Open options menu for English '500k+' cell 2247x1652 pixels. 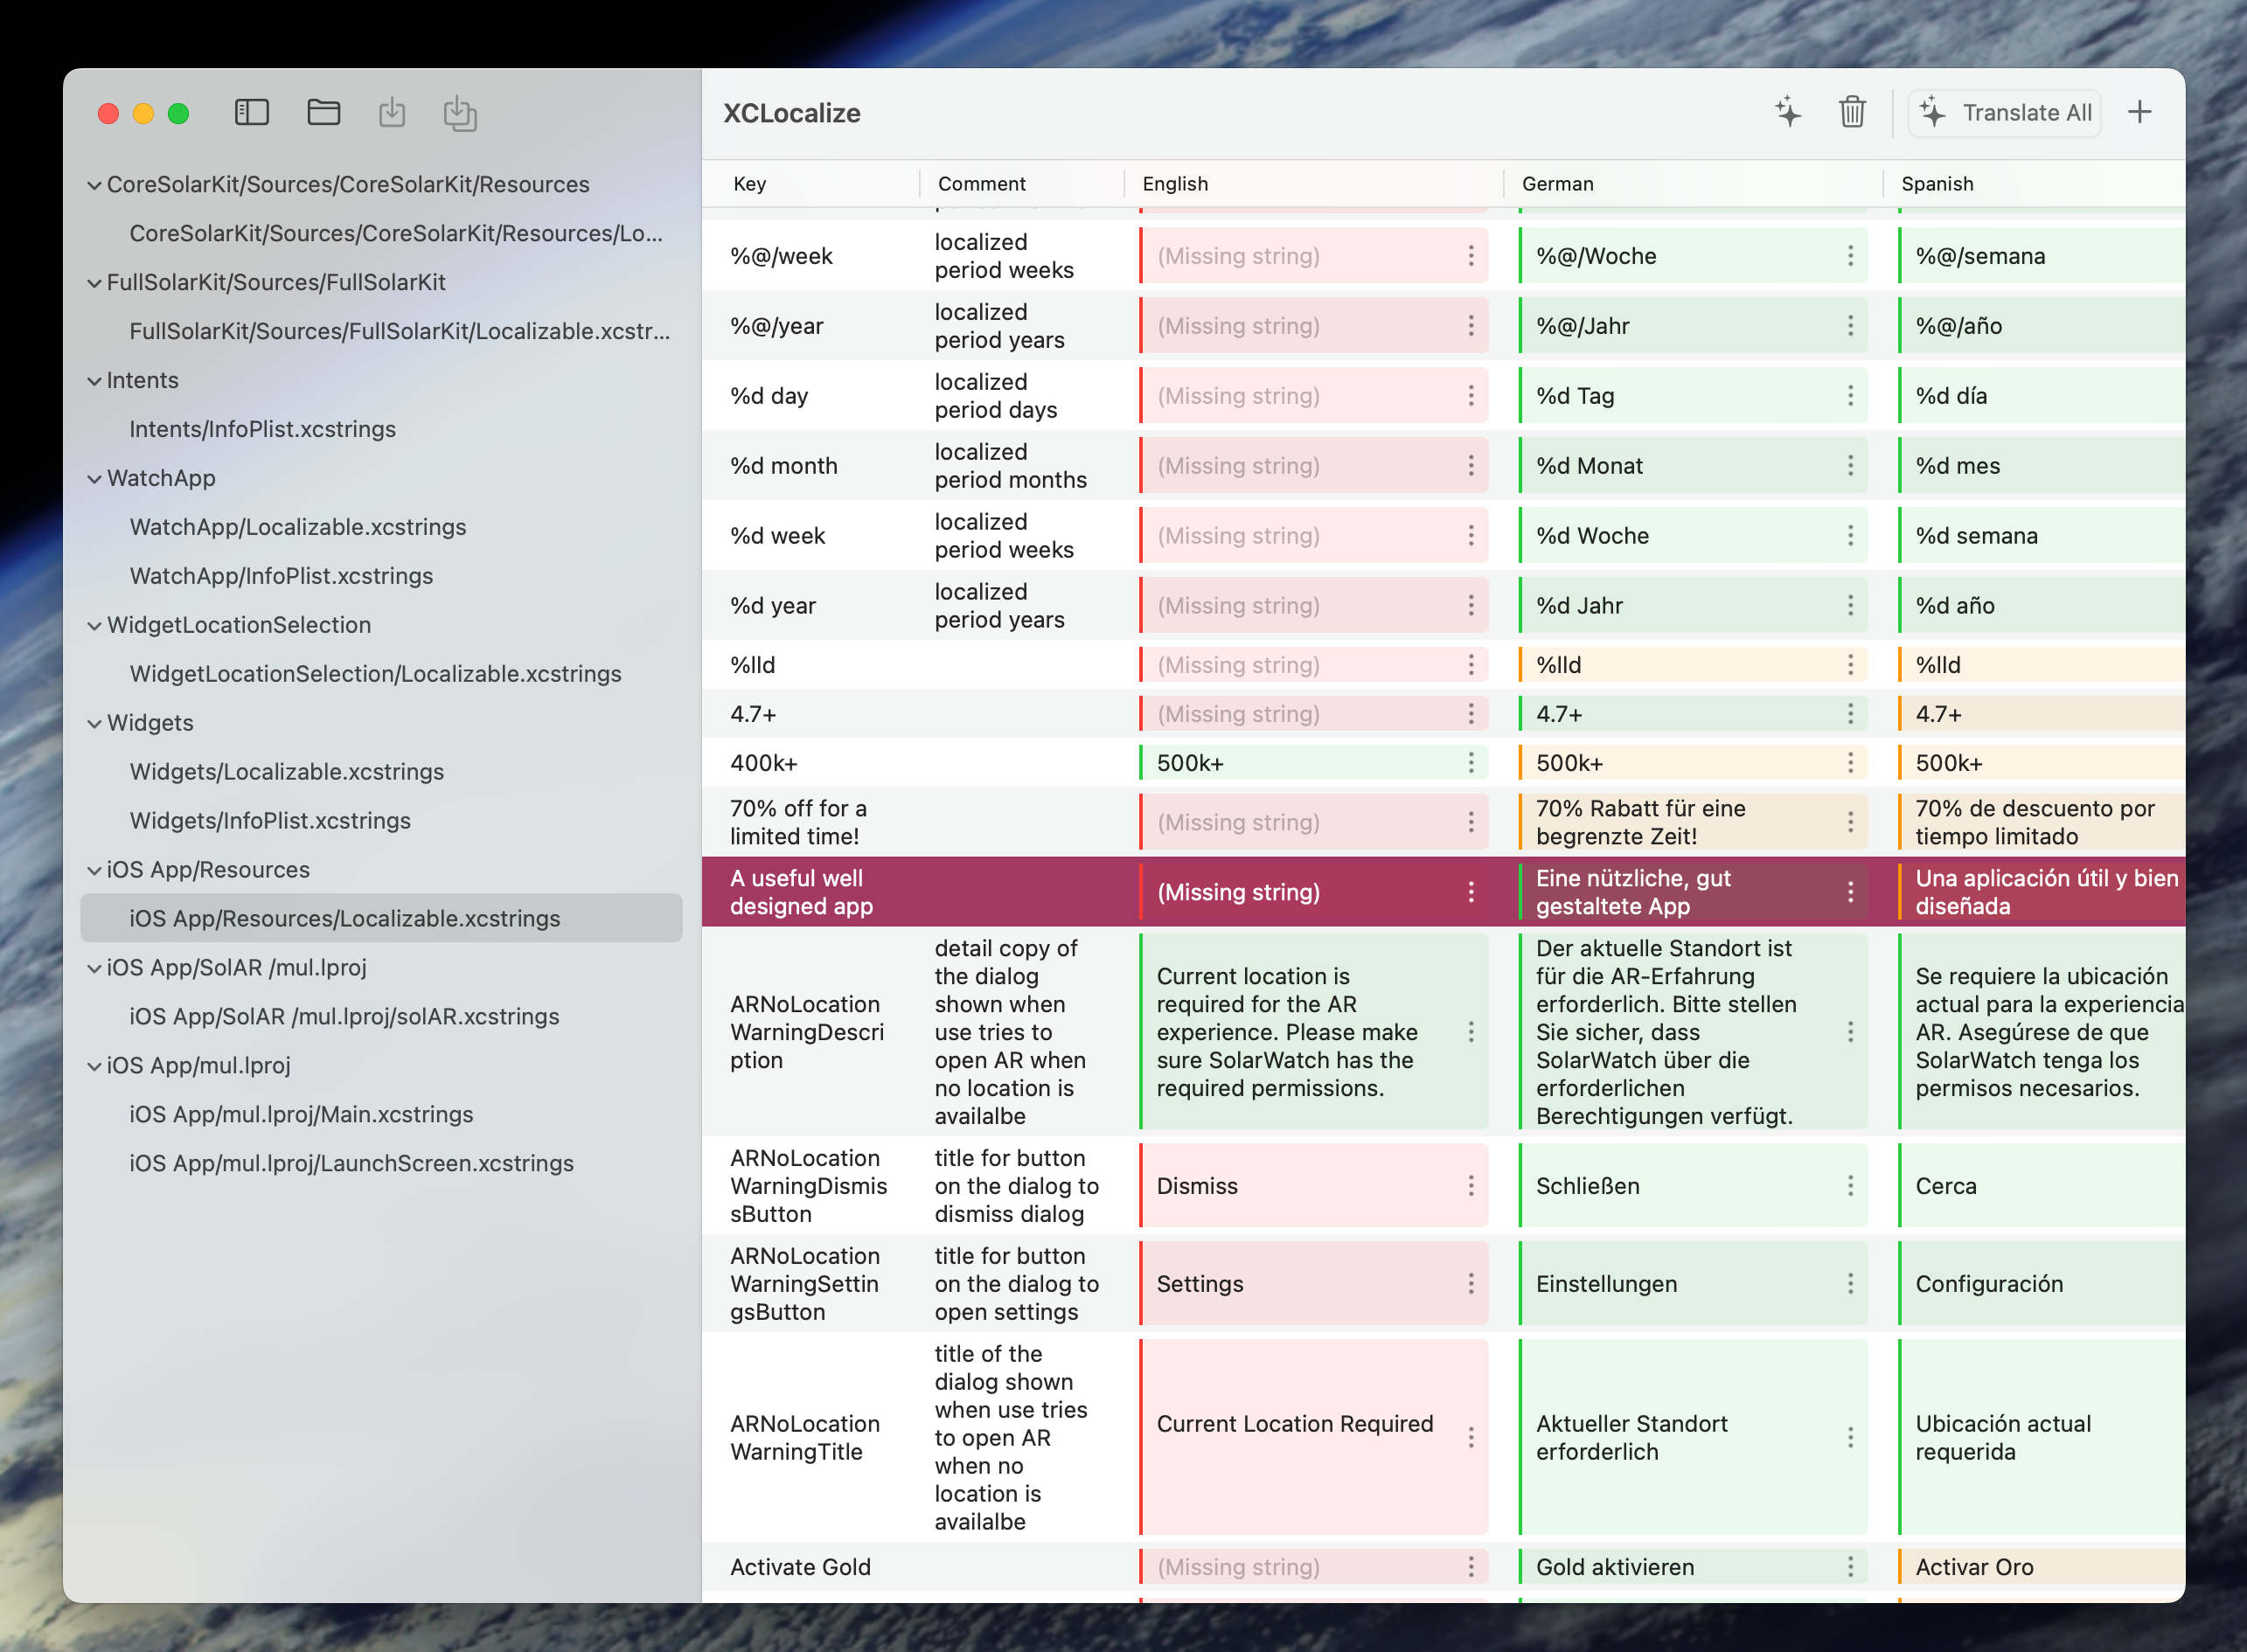(x=1471, y=763)
